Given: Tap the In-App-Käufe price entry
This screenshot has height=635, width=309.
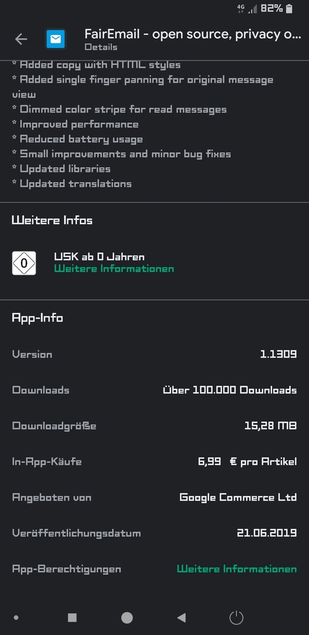Looking at the screenshot, I should (247, 462).
